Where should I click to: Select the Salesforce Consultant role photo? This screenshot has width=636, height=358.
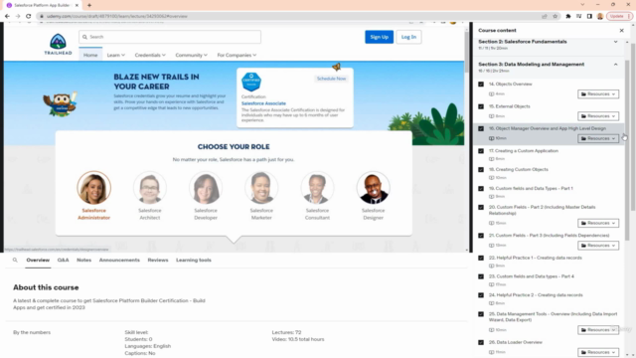click(317, 188)
